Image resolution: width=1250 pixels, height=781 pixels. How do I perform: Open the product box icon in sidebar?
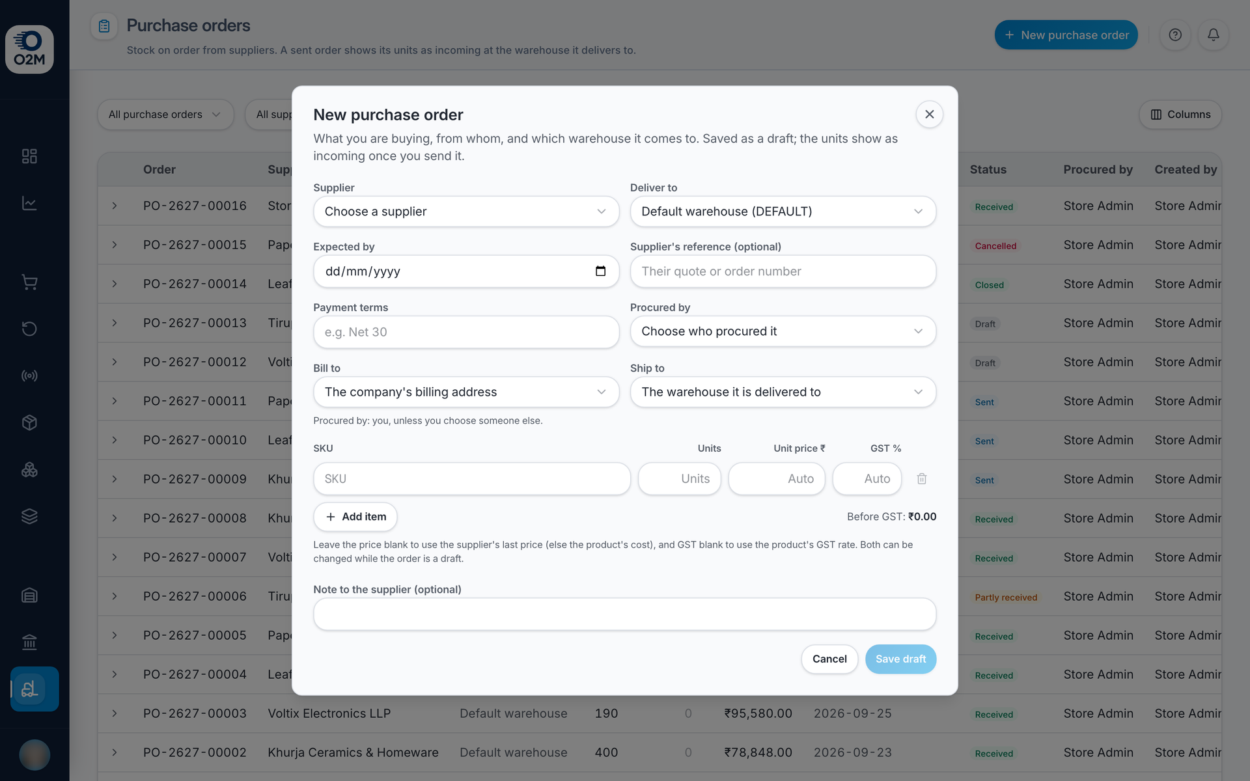pyautogui.click(x=29, y=422)
